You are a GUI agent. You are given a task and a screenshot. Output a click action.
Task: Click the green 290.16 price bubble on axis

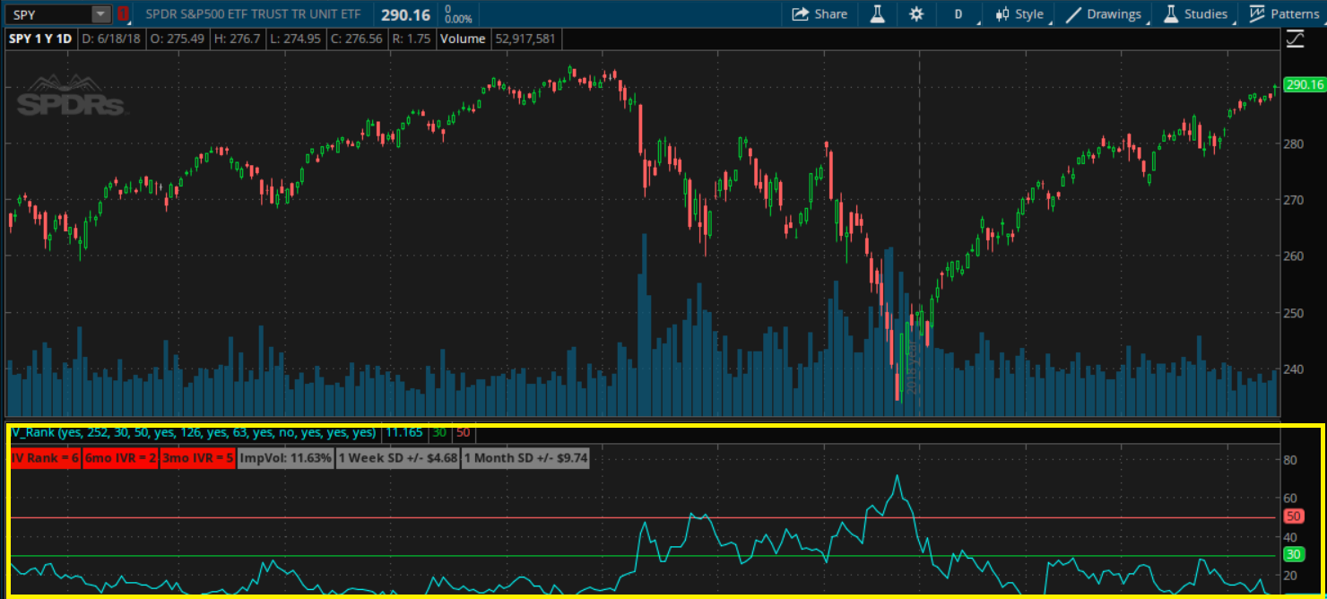pyautogui.click(x=1304, y=85)
